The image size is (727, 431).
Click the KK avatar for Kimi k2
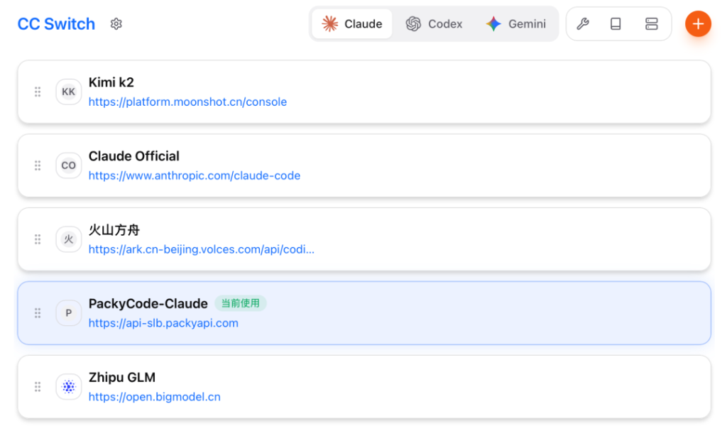pyautogui.click(x=69, y=92)
